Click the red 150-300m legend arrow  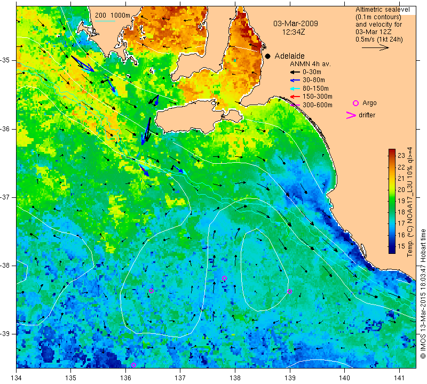295,97
